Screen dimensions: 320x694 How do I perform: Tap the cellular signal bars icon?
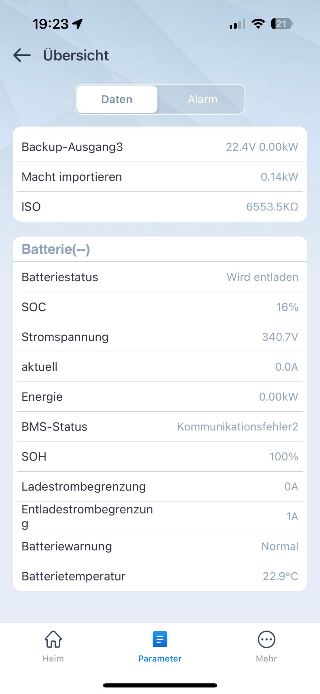(x=237, y=24)
